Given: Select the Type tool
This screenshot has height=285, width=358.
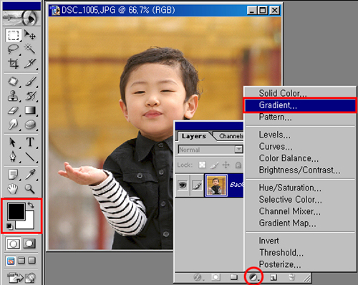Looking at the screenshot, I should (x=30, y=142).
